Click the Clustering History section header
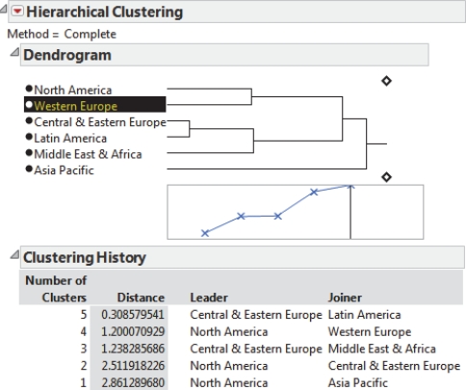The width and height of the screenshot is (466, 390). pyautogui.click(x=243, y=257)
